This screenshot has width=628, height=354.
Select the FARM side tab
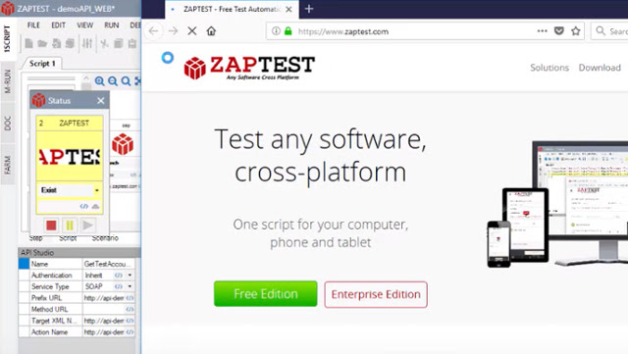click(8, 165)
